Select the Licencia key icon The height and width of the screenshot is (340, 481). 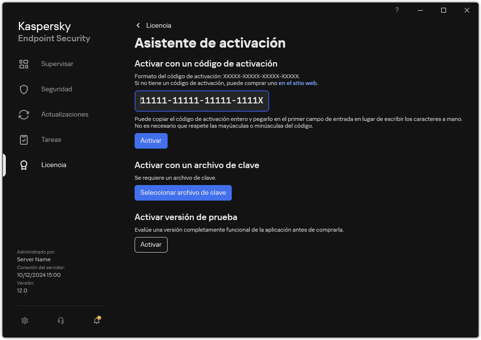pyautogui.click(x=24, y=165)
